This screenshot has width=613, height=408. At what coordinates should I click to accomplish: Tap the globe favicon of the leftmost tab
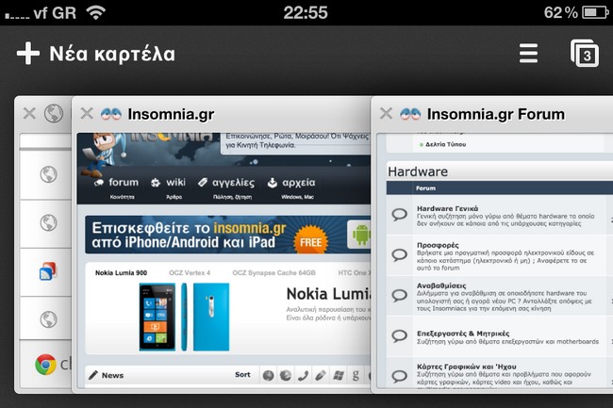pyautogui.click(x=54, y=114)
